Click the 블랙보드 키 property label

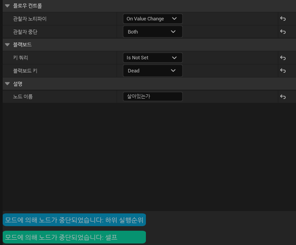tap(25, 70)
